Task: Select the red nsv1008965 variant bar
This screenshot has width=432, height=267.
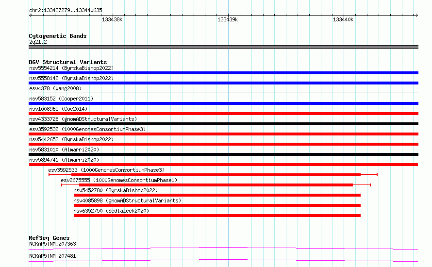Action: (223, 114)
